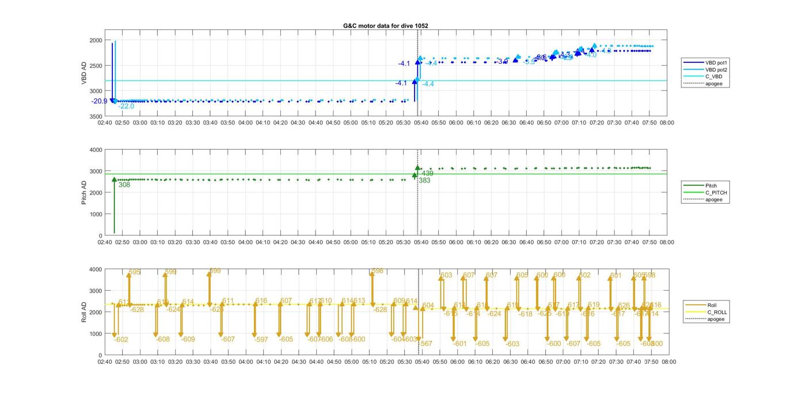
Task: Click the '-597' roll data label
Action: (x=261, y=340)
